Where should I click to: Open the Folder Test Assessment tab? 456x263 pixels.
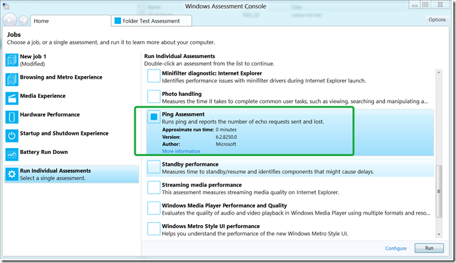pyautogui.click(x=151, y=21)
